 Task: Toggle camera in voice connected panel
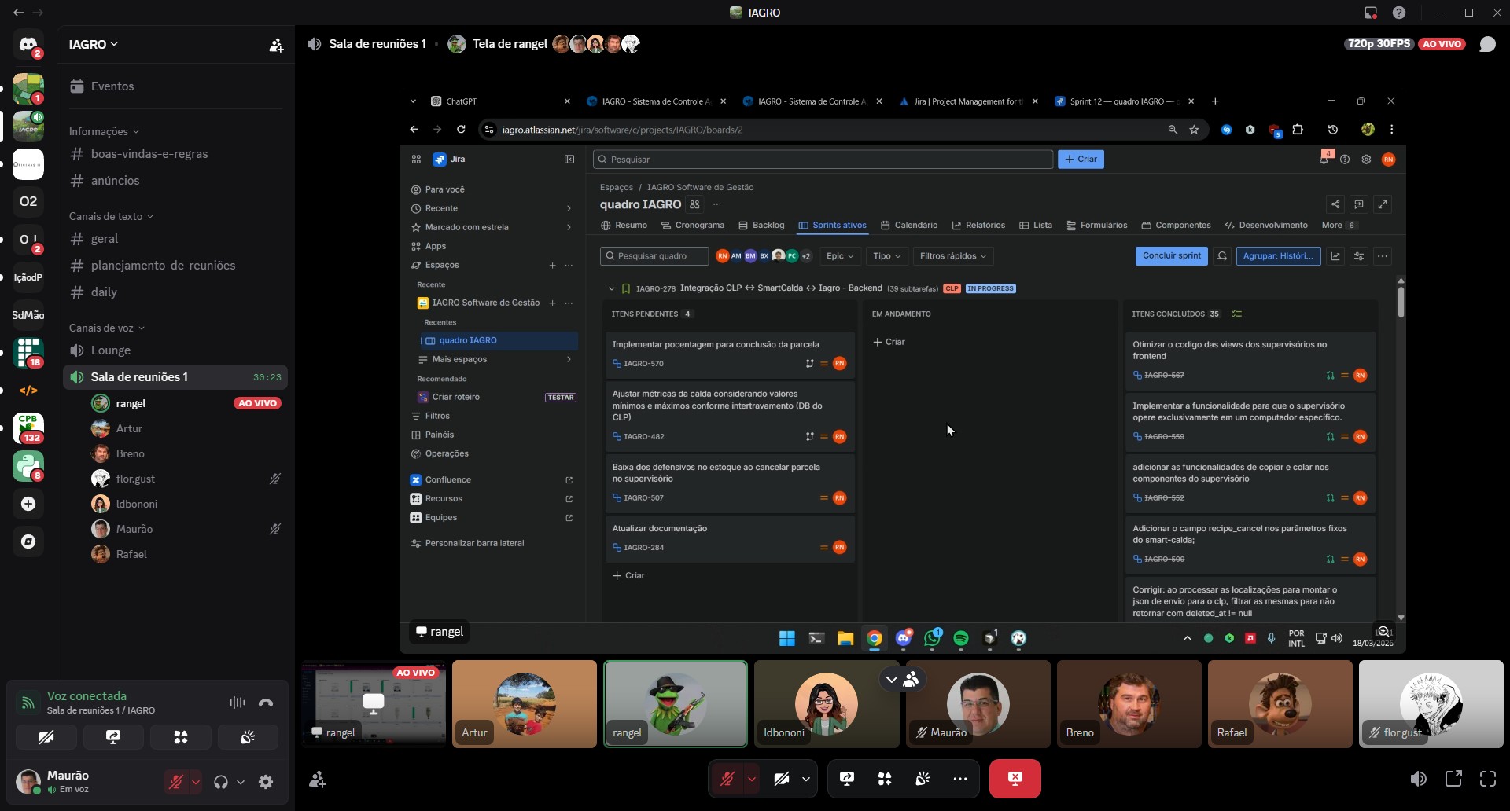click(46, 737)
